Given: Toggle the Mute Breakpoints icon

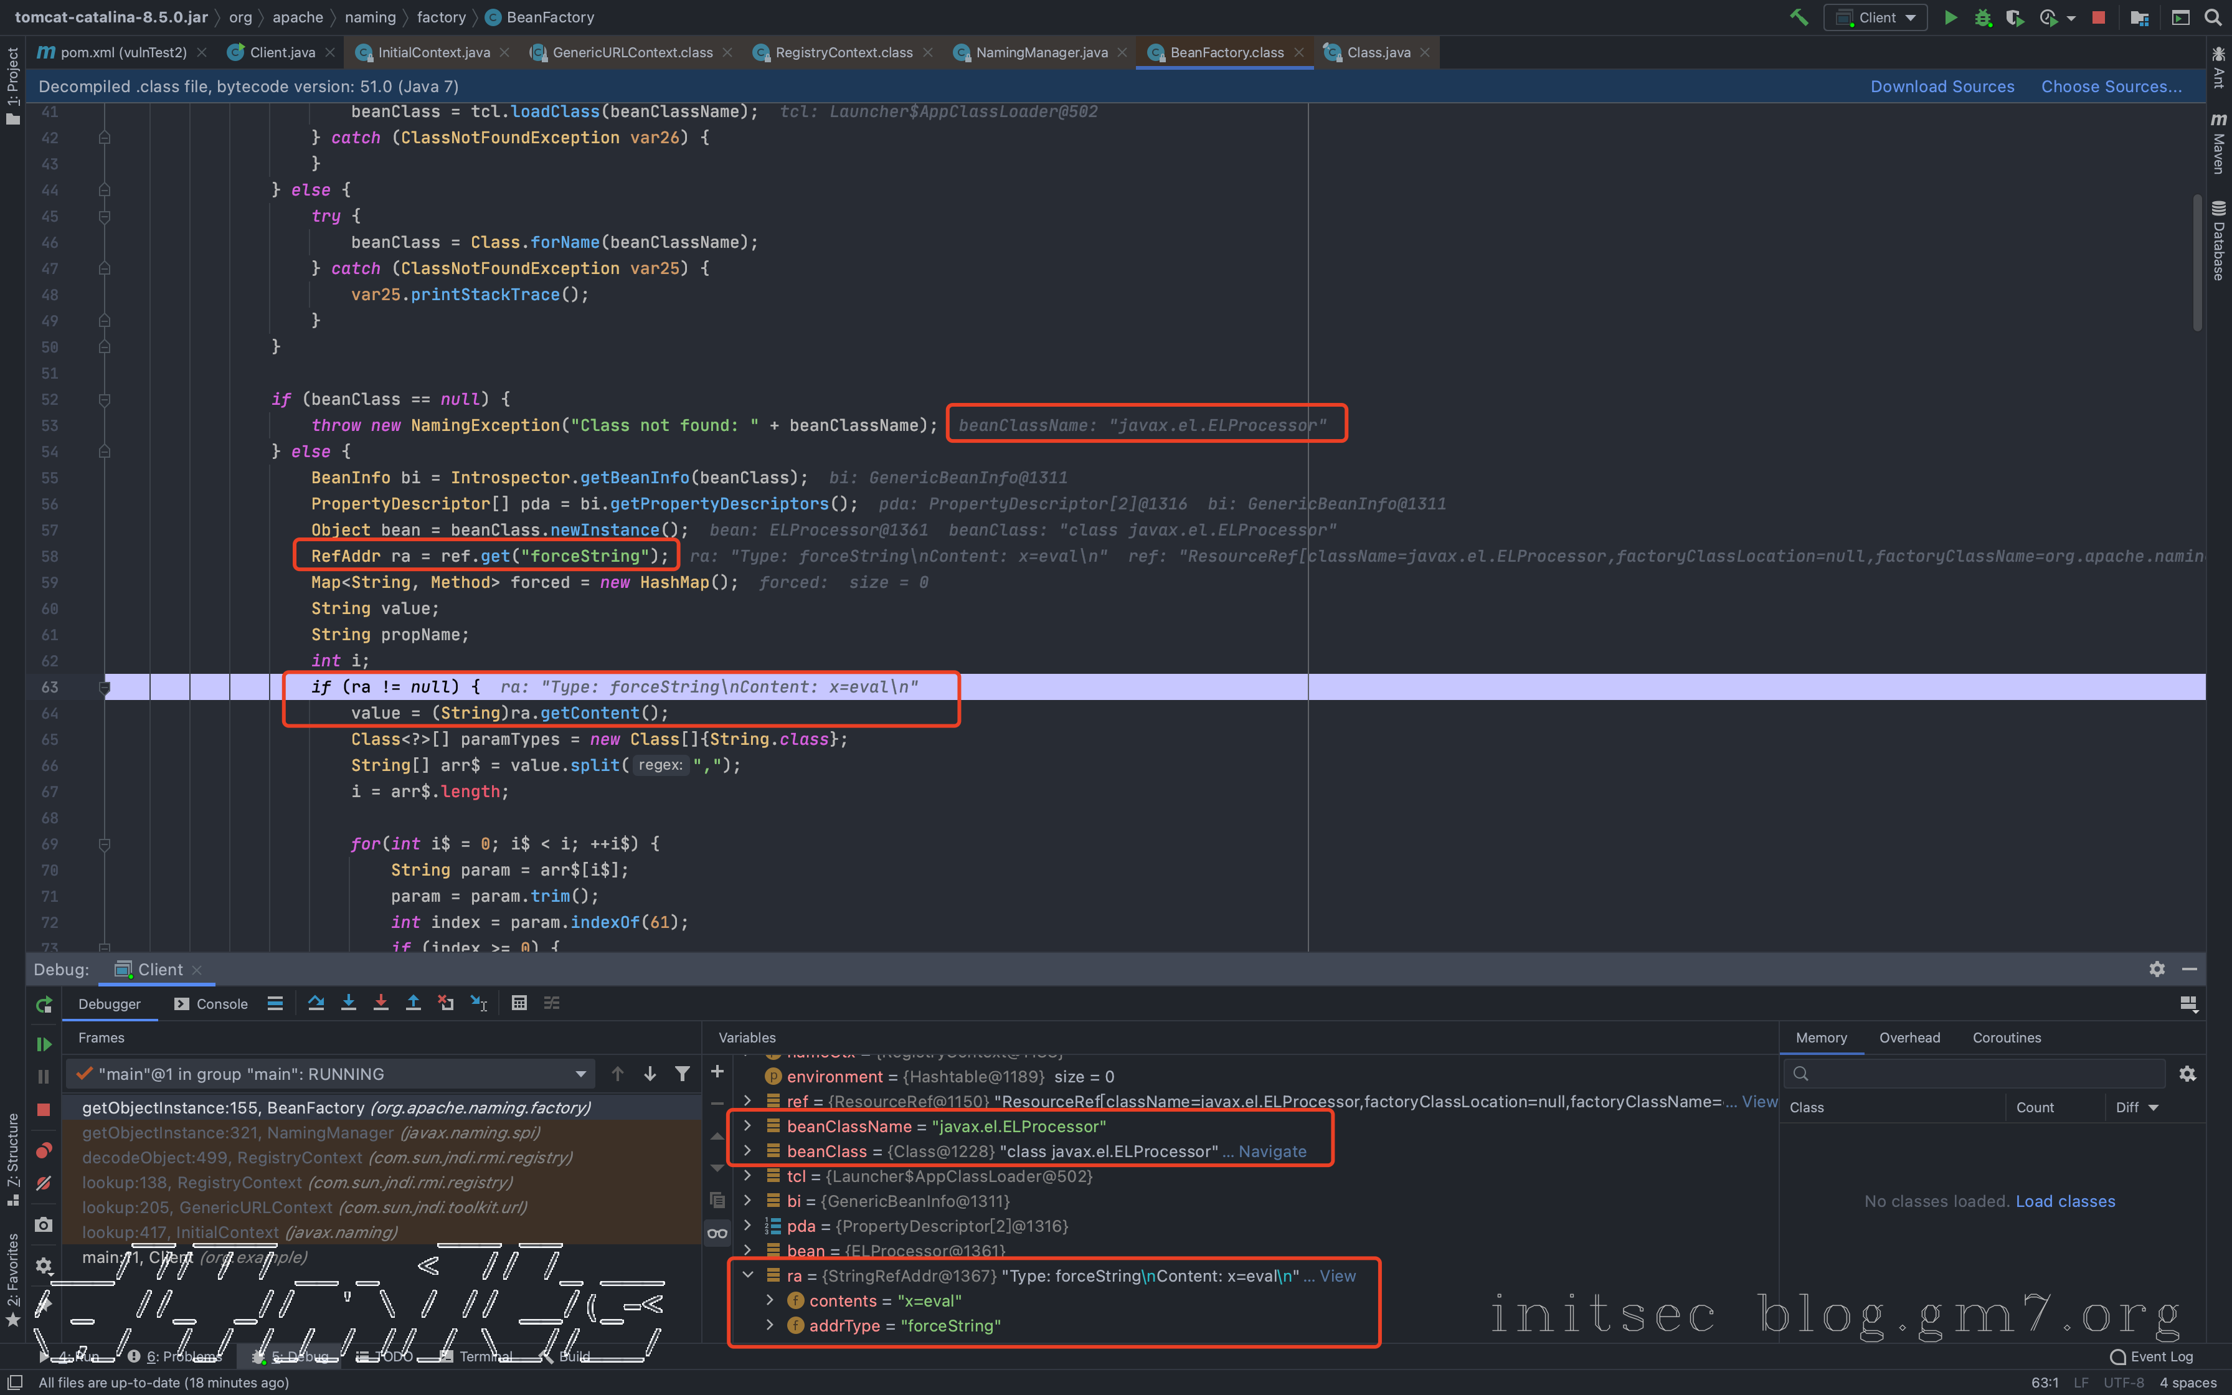Looking at the screenshot, I should pos(44,1183).
